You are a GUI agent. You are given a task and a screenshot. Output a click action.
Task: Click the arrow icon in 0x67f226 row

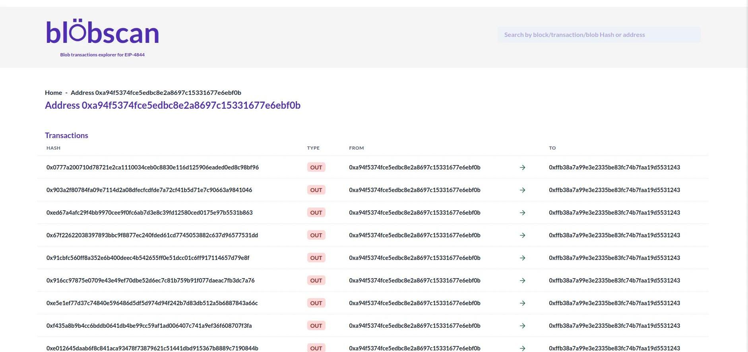click(x=523, y=235)
